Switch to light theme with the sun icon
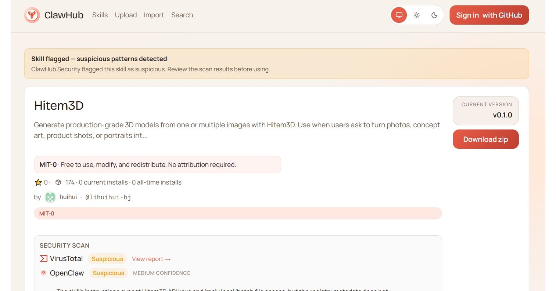556x291 pixels. (x=416, y=15)
